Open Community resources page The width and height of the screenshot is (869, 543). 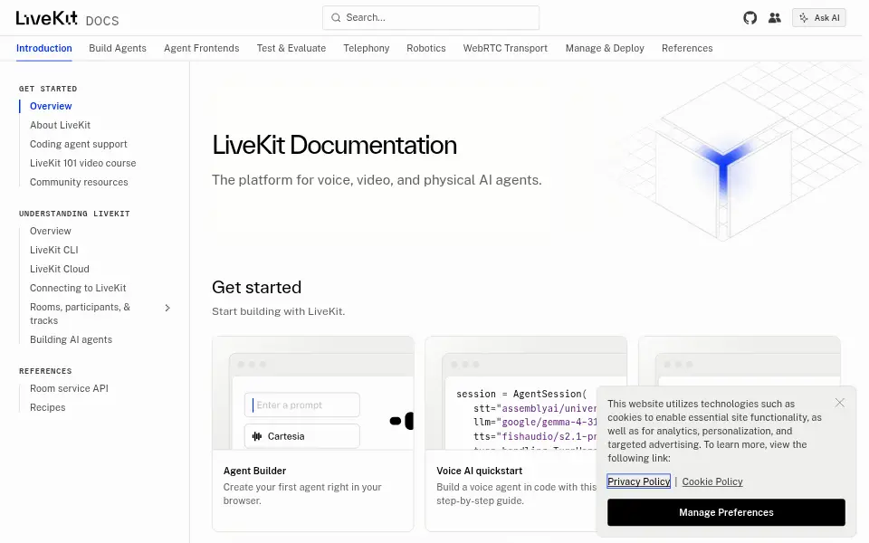click(79, 182)
